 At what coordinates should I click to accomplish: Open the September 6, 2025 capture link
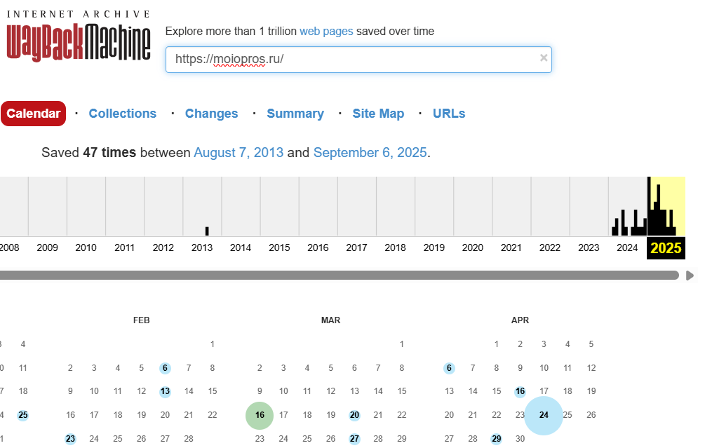[370, 152]
